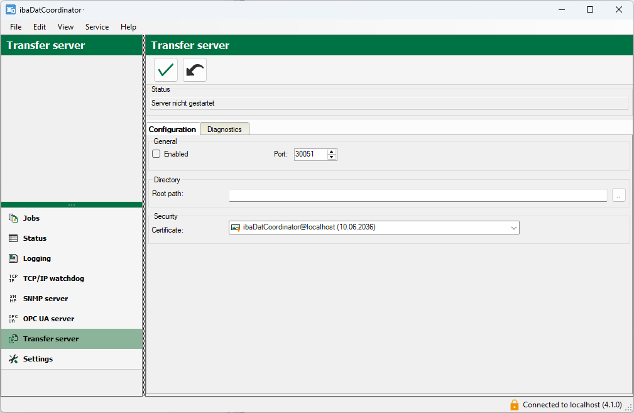Open the Jobs section

pyautogui.click(x=72, y=218)
